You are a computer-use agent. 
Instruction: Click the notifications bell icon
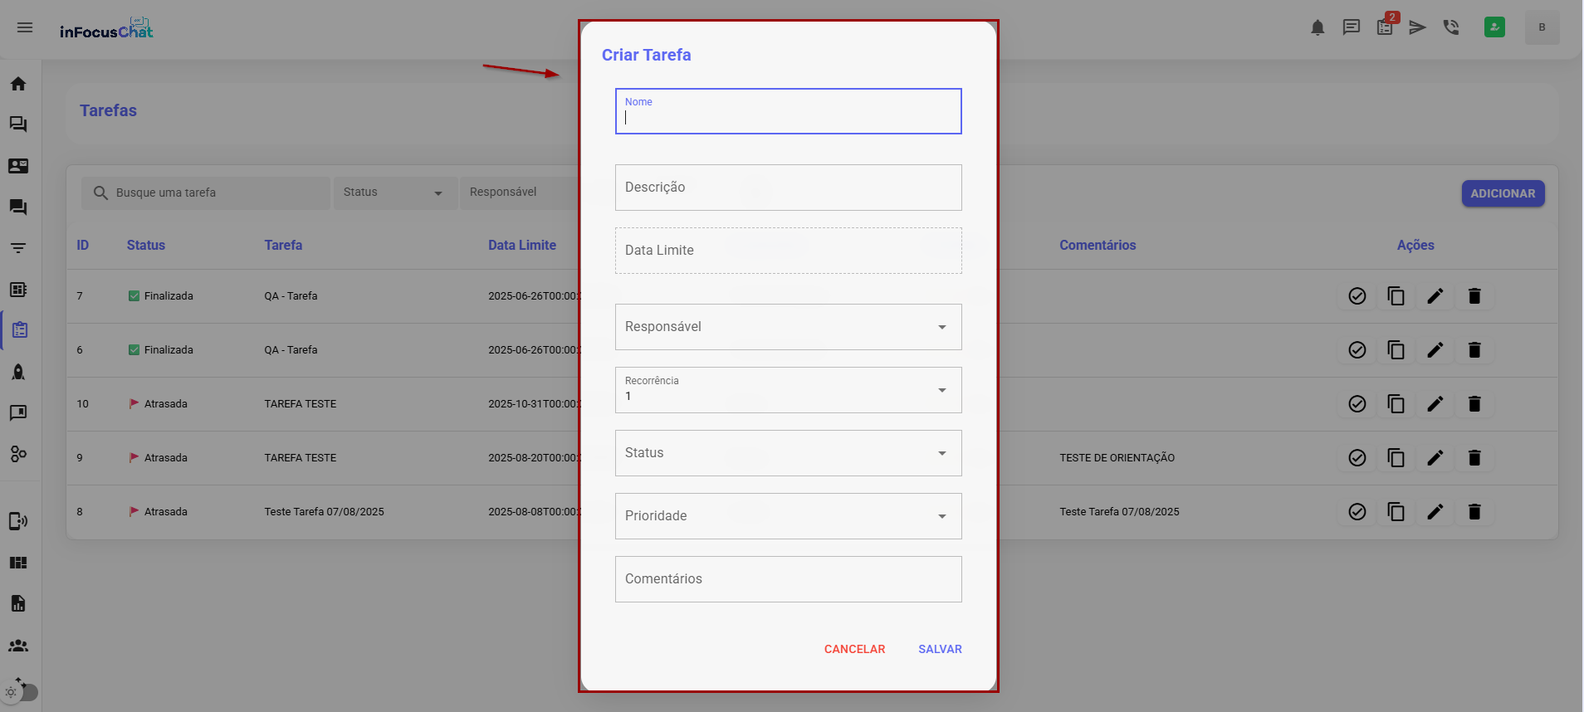click(x=1318, y=28)
